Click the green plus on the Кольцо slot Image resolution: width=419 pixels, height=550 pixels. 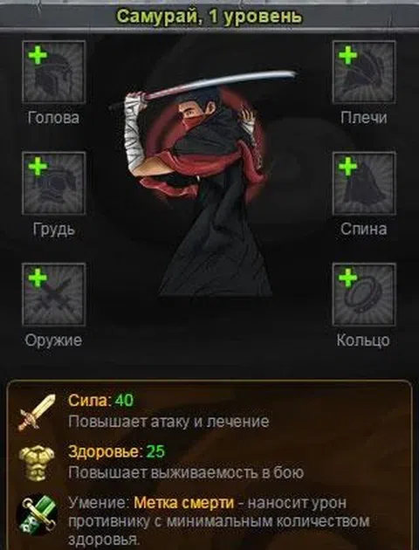[x=347, y=278]
